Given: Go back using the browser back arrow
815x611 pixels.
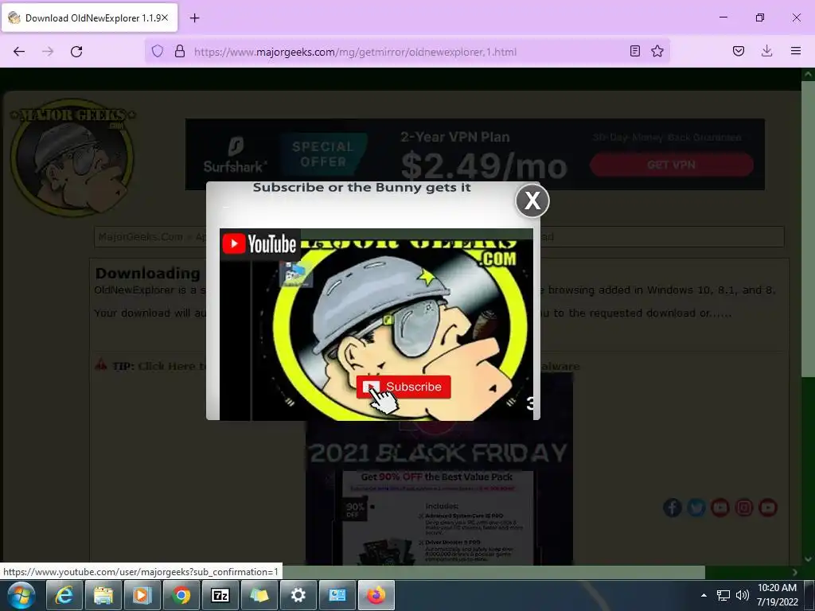Looking at the screenshot, I should click(19, 51).
